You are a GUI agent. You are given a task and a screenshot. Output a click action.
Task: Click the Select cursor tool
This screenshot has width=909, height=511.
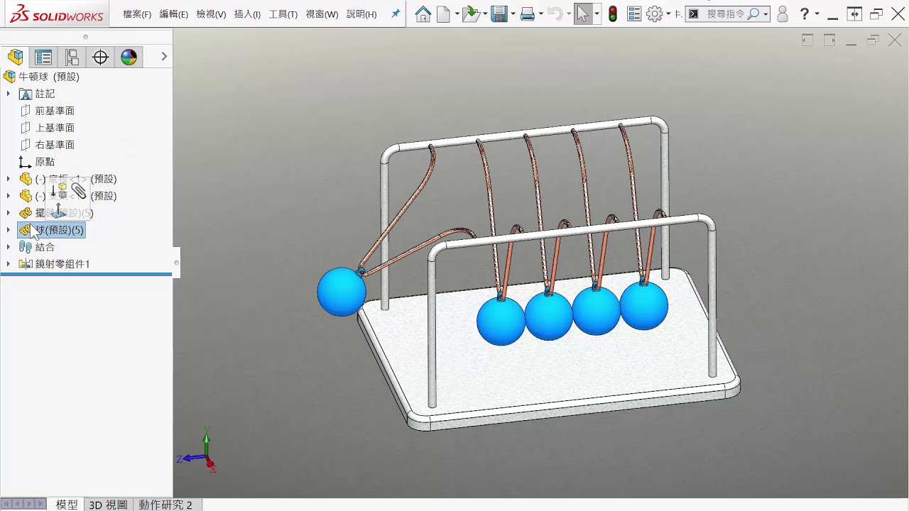(582, 14)
